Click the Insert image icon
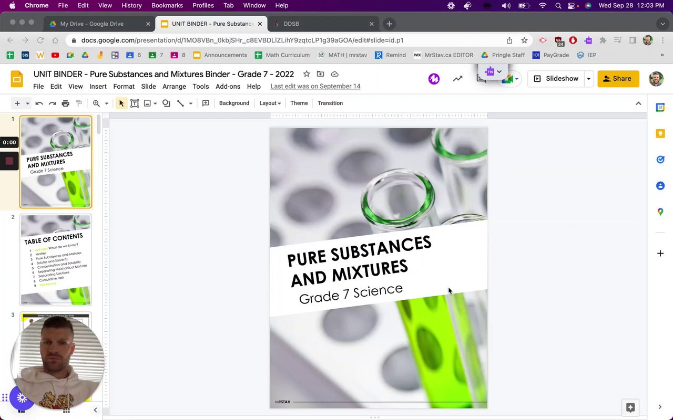The height and width of the screenshot is (420, 673). [x=147, y=103]
